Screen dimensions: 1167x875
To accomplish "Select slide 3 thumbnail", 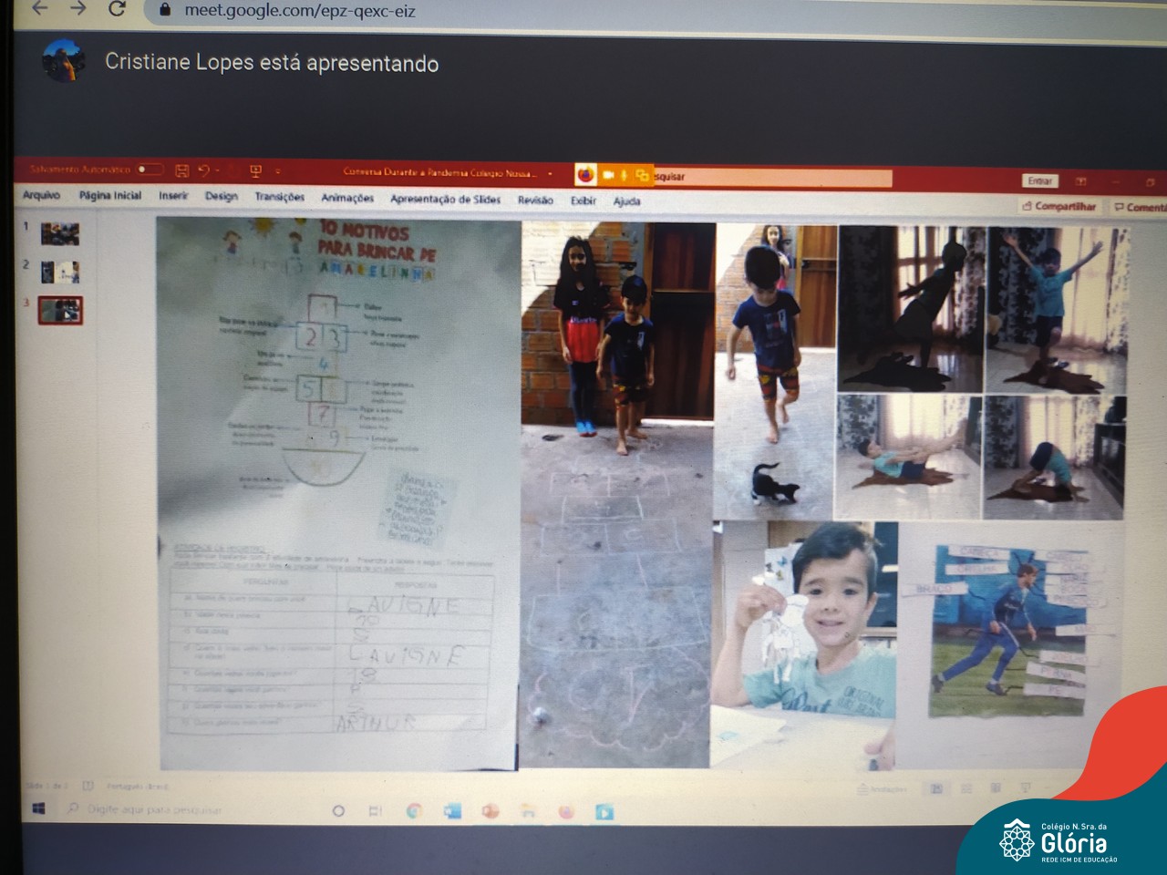I will 60,311.
